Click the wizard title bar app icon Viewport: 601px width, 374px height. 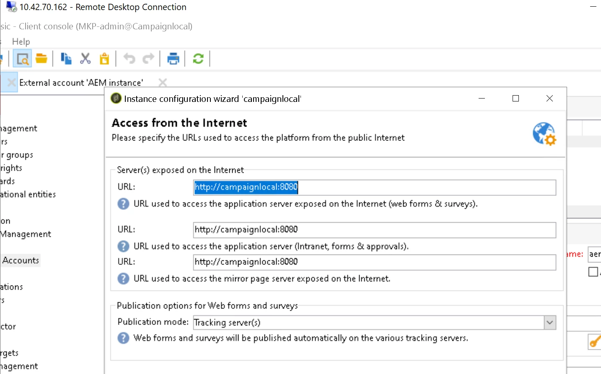116,99
